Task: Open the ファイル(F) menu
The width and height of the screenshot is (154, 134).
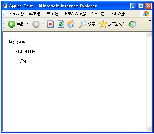Action: (x=16, y=14)
